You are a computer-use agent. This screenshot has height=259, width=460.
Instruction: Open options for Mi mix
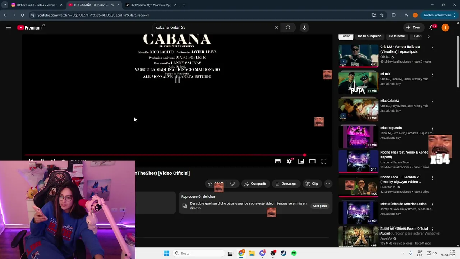(x=433, y=74)
